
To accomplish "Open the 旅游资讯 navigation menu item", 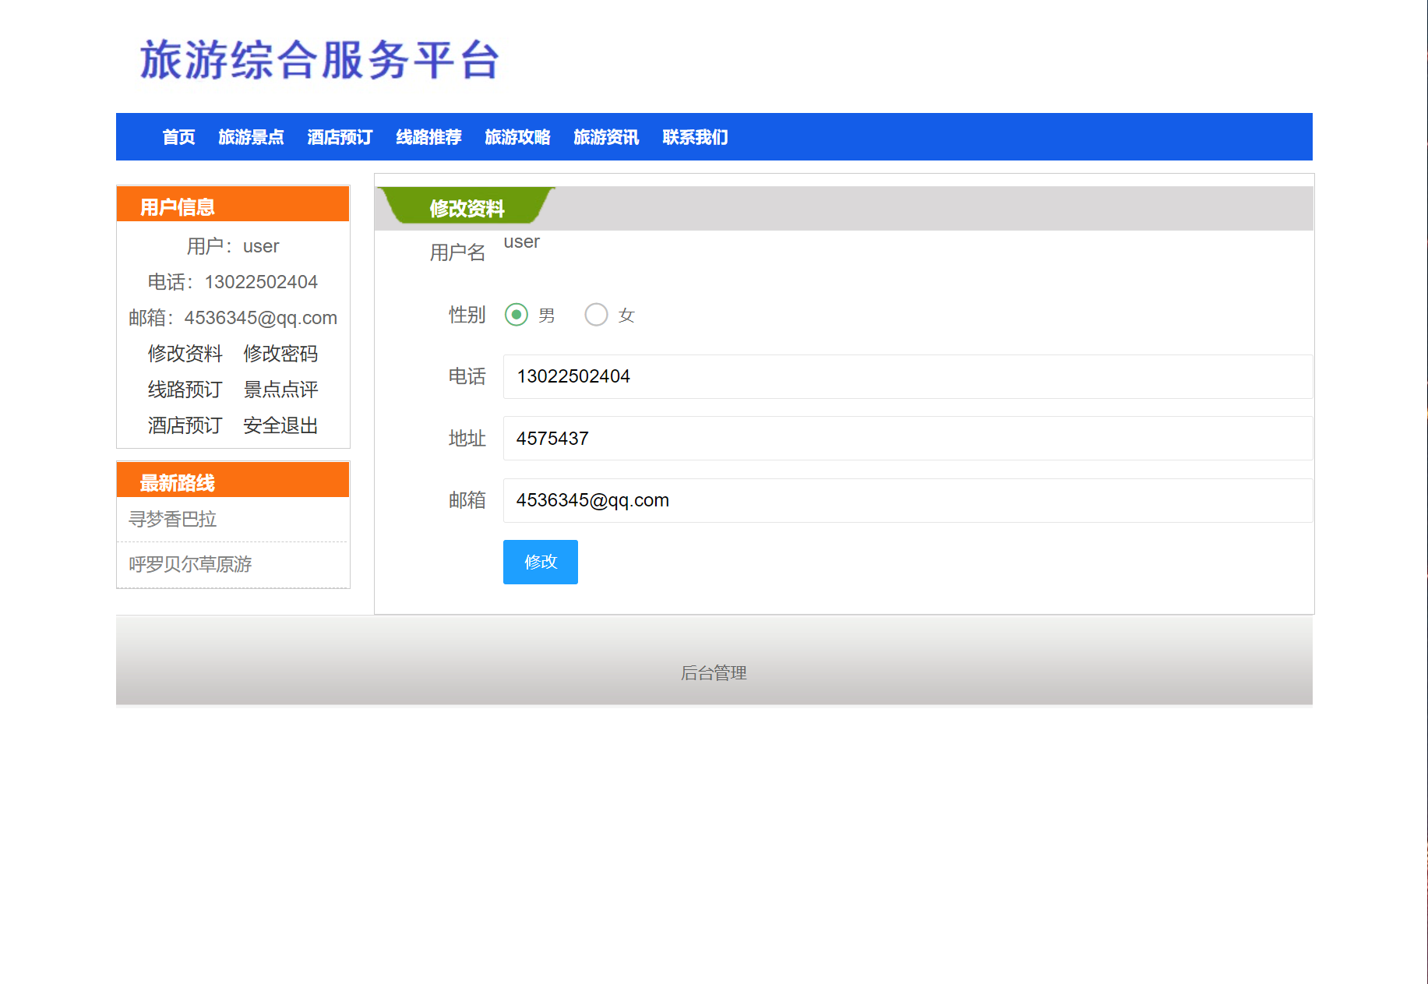I will 606,136.
